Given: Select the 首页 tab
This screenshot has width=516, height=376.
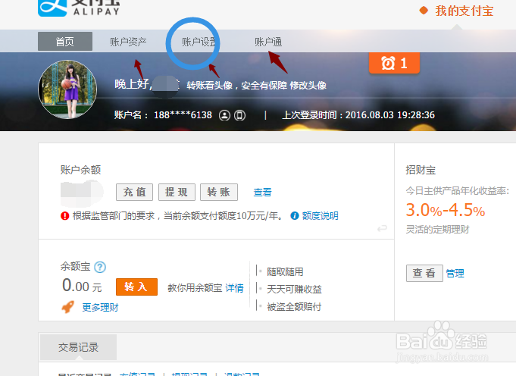Looking at the screenshot, I should pos(65,42).
